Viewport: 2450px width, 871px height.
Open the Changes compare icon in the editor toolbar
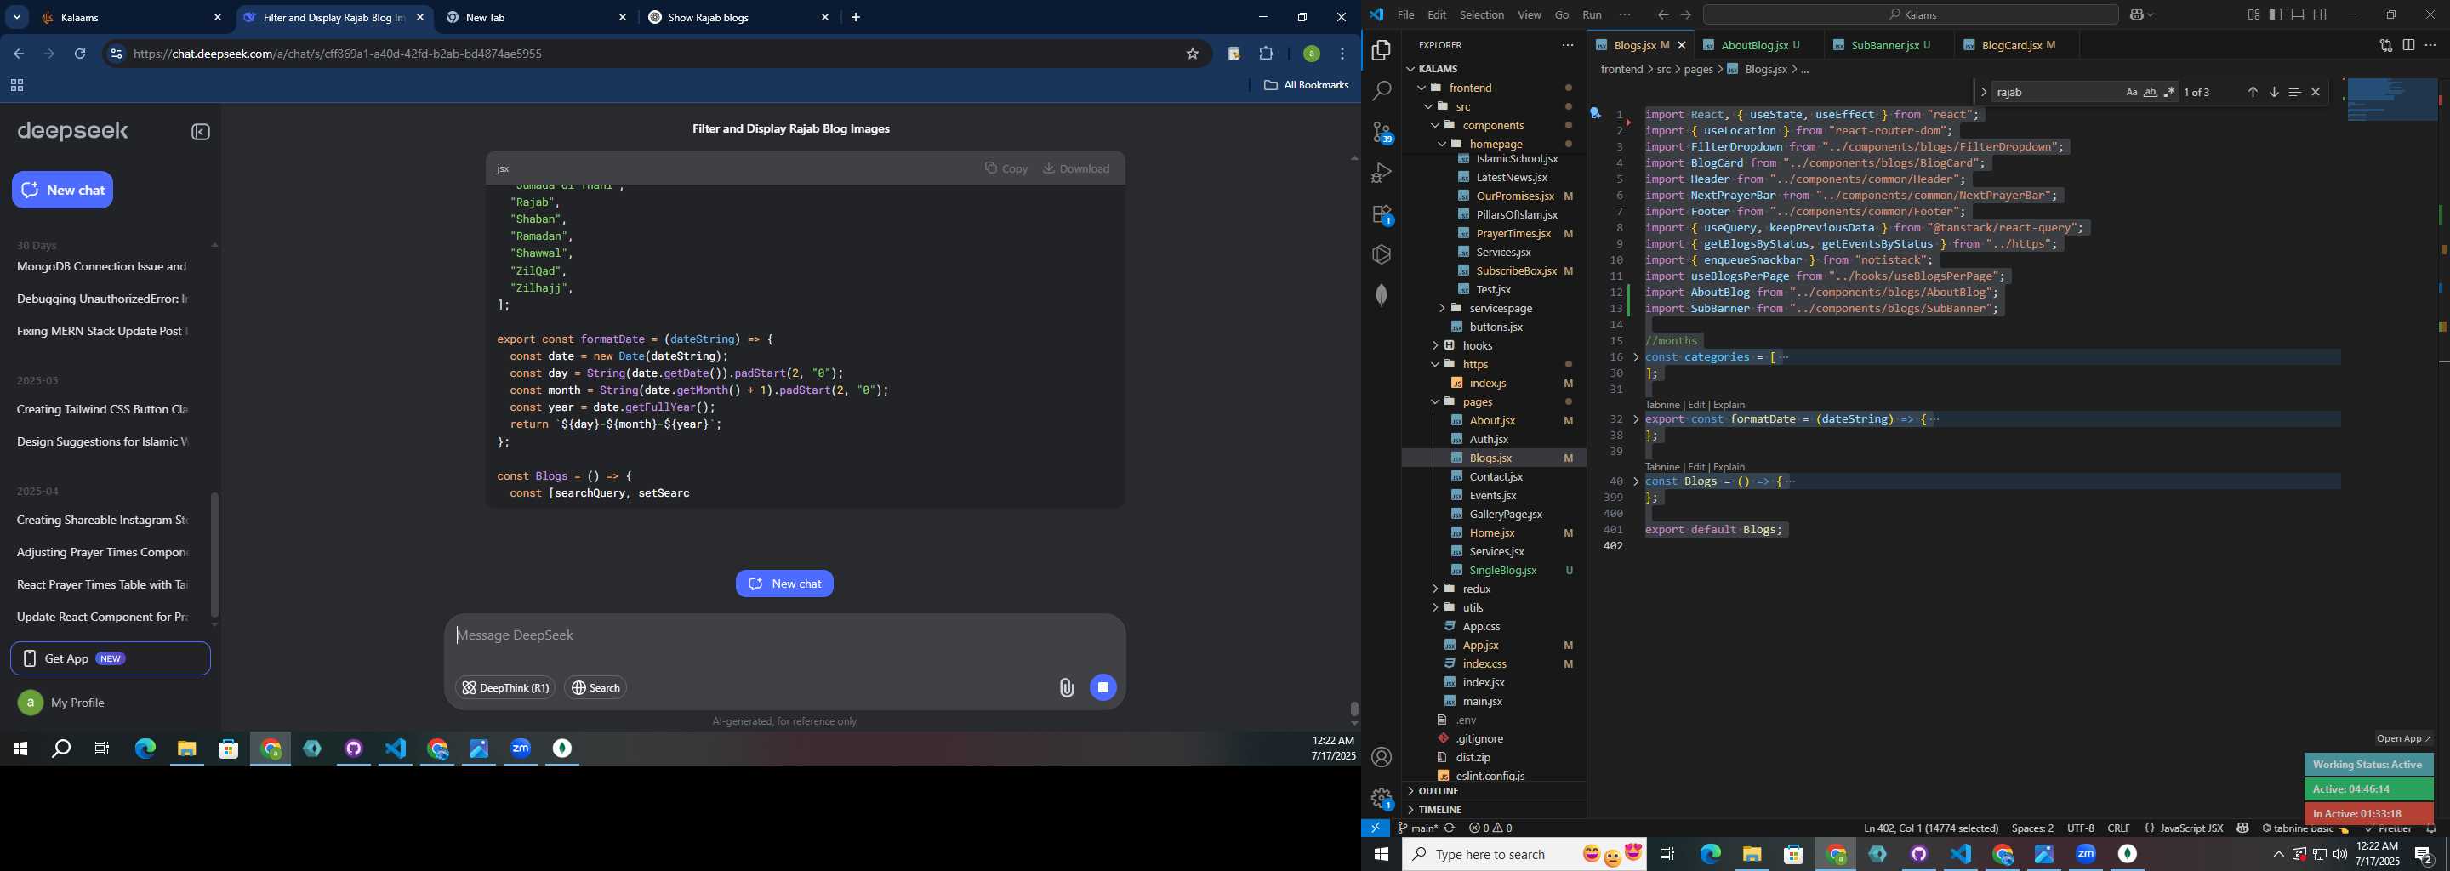click(2385, 45)
